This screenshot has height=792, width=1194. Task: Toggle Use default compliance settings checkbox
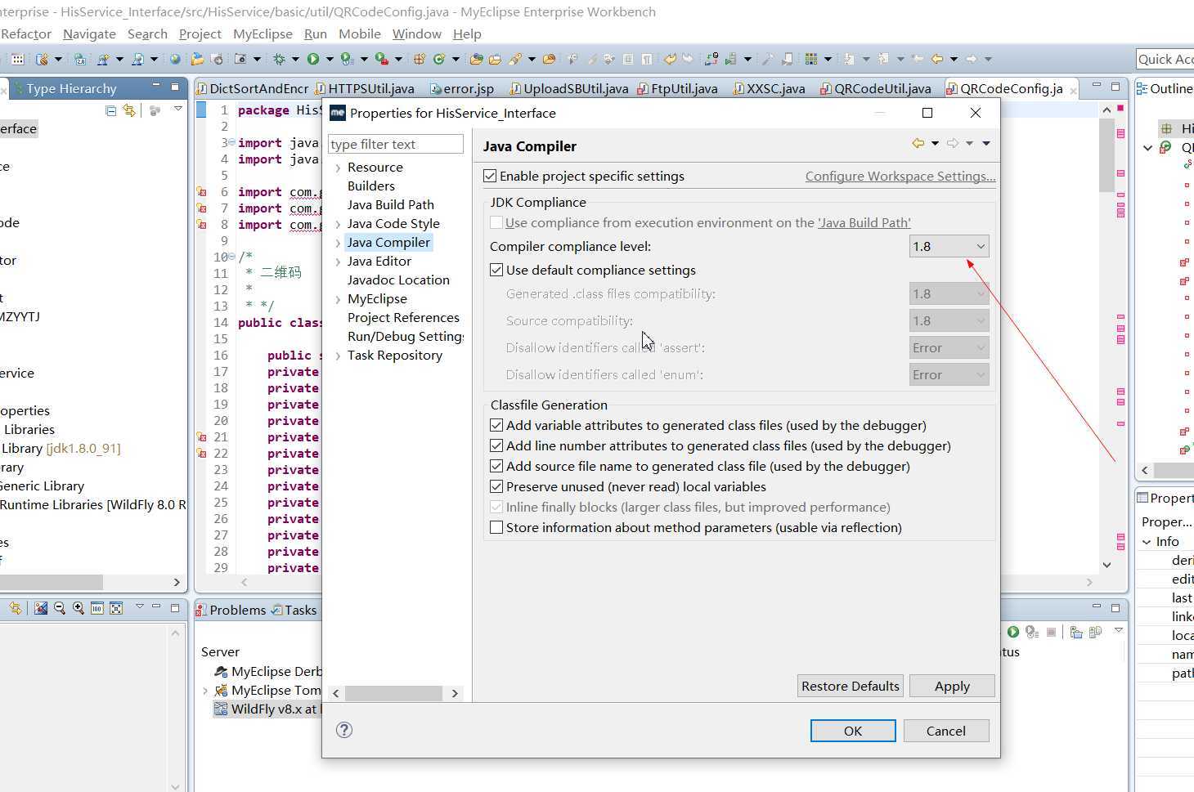point(496,270)
